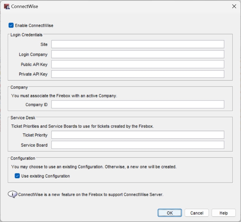Click into the Public API Key field
Screen dimensions: 241x222
pyautogui.click(x=138, y=64)
